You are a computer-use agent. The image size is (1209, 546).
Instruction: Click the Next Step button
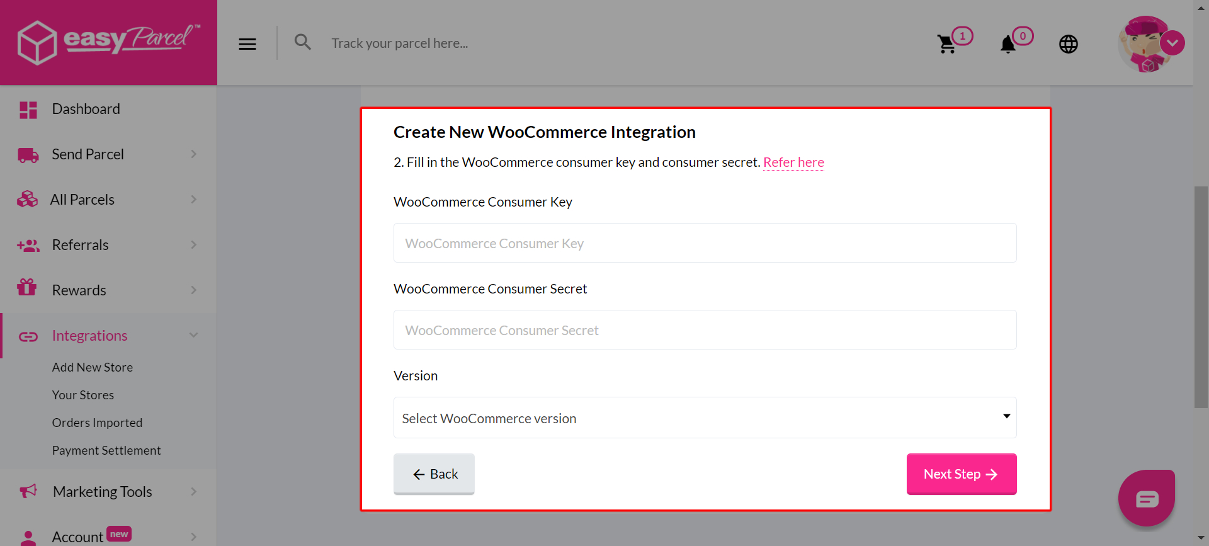tap(962, 474)
